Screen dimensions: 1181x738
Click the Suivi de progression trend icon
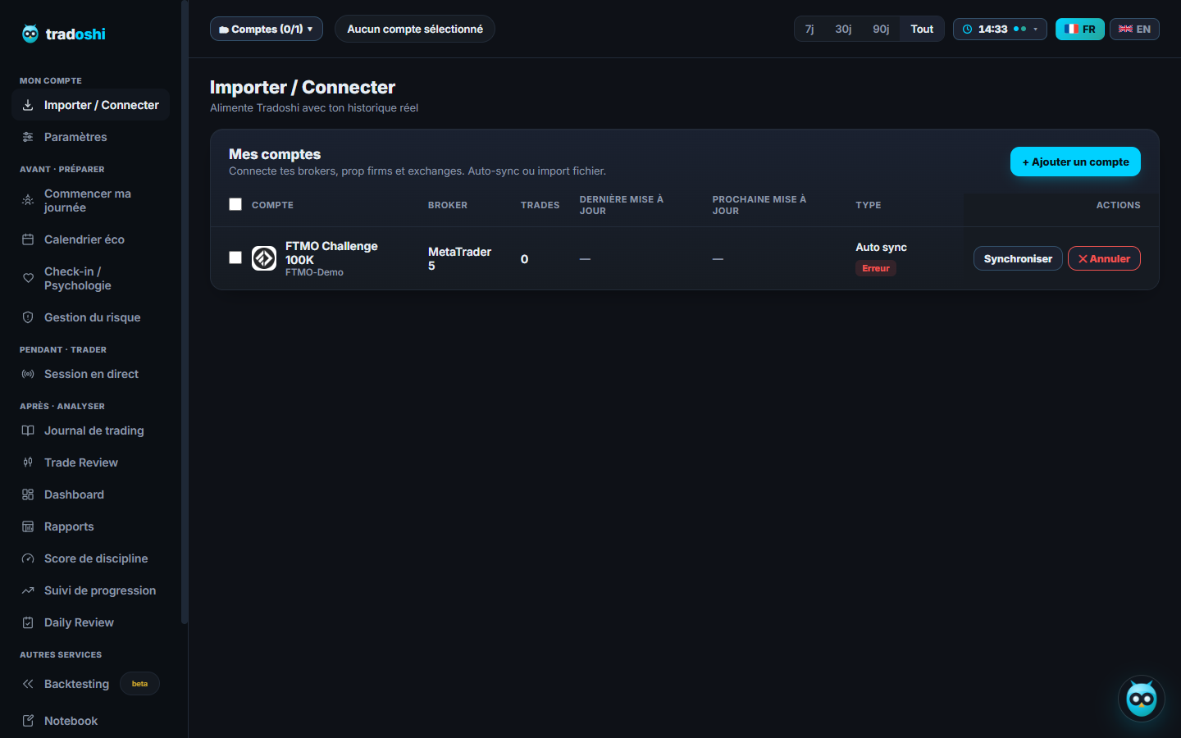(x=28, y=590)
